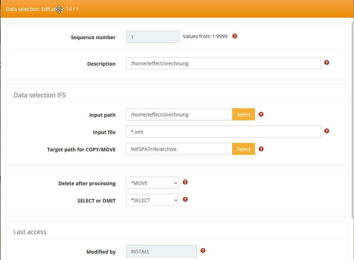354x260 pixels.
Task: Click the Data selection IFS section heading
Action: [40, 95]
